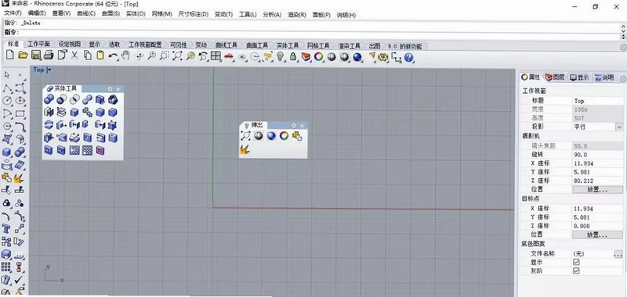
Task: Click the 旋转 value 90.0
Action: [x=597, y=155]
